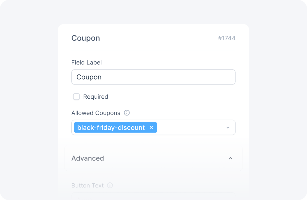Focus the Button Text input field below Advanced
Image resolution: width=307 pixels, height=200 pixels.
point(153,196)
